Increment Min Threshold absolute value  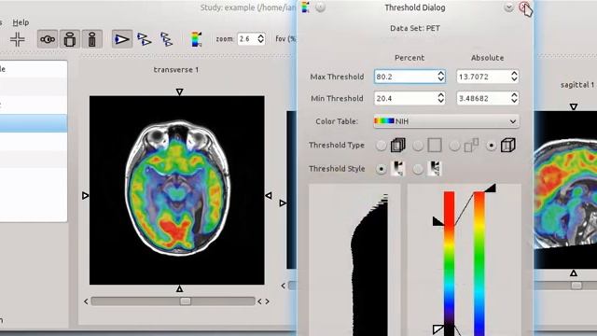pos(514,95)
